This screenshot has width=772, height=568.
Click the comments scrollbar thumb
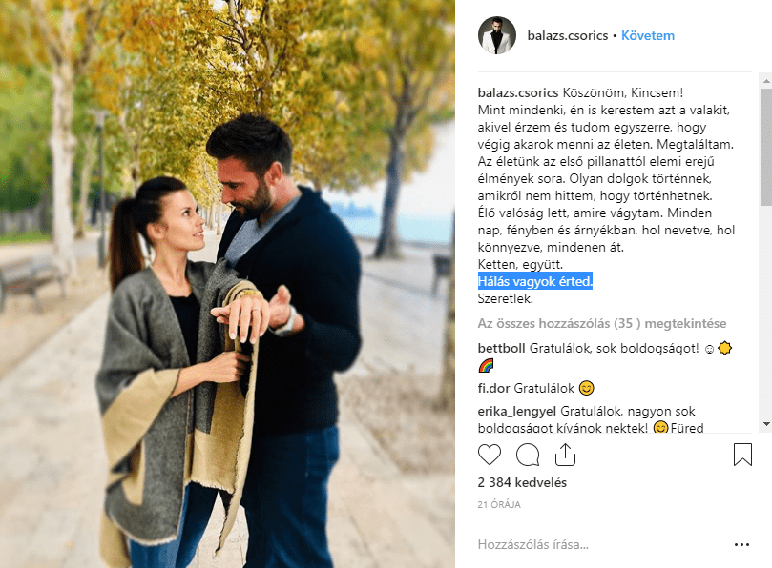pos(766,147)
